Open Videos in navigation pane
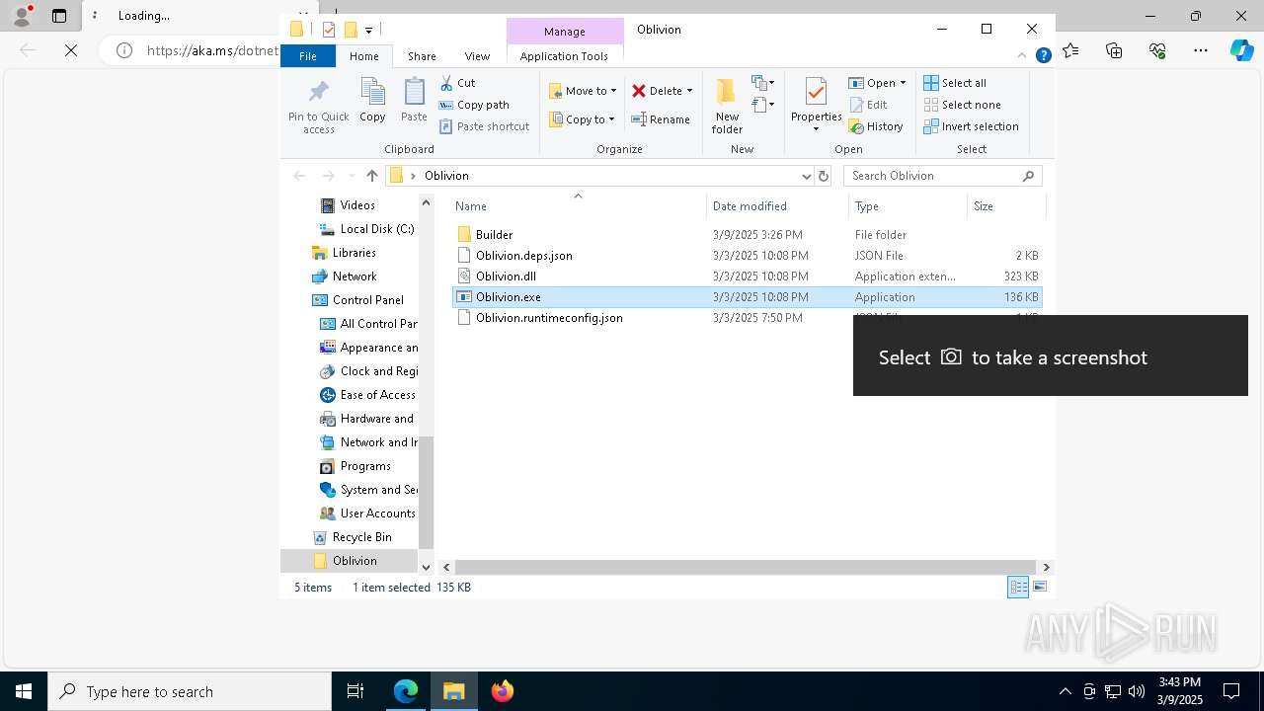The height and width of the screenshot is (711, 1264). (357, 205)
